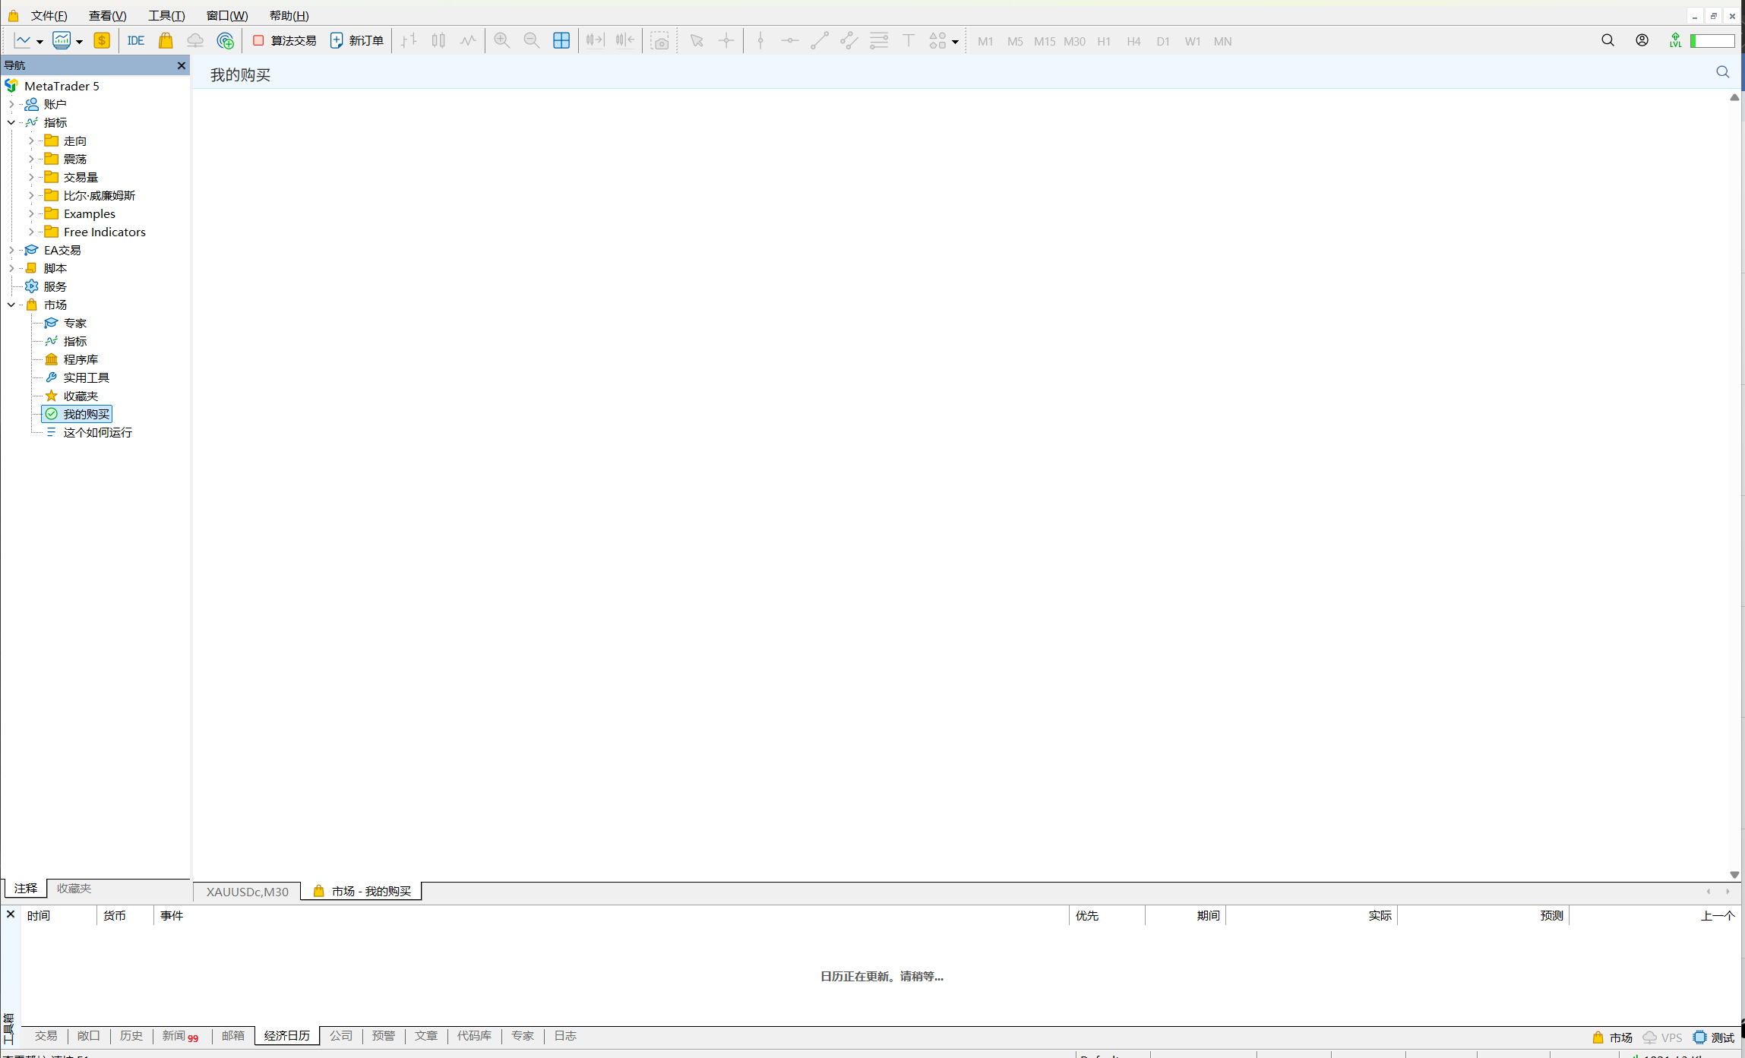The image size is (1745, 1058).
Task: Click the scroll down arrow of main panel
Action: [1734, 874]
